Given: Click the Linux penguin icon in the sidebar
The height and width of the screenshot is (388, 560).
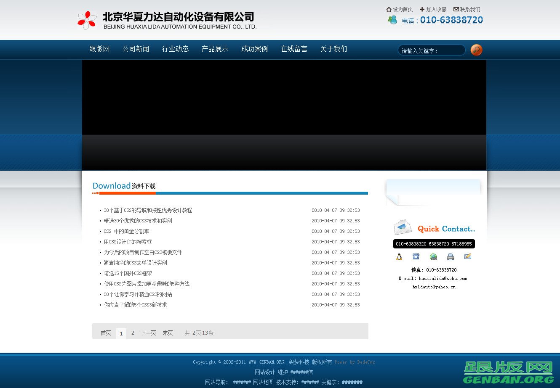Looking at the screenshot, I should [x=399, y=256].
